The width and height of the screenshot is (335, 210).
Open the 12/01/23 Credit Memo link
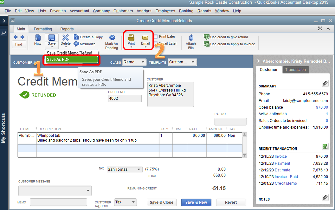(286, 183)
